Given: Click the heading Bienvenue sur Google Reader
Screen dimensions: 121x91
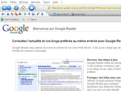Looking at the screenshot, I should pyautogui.click(x=55, y=29).
